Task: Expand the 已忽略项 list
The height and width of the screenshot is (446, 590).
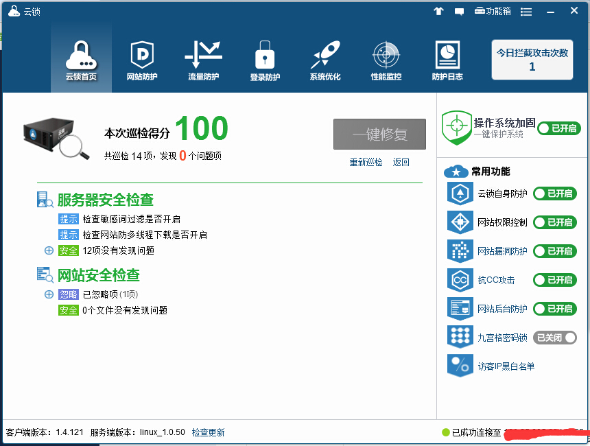Action: click(x=49, y=294)
